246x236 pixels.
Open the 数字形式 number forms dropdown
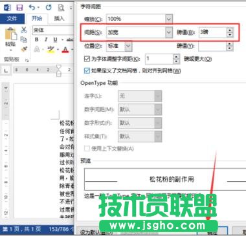140,123
